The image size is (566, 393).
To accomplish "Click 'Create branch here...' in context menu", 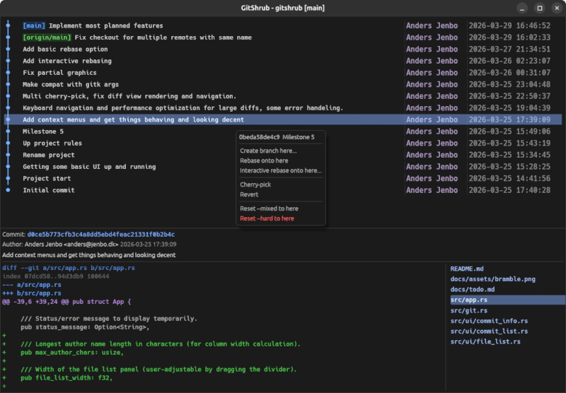I will (x=268, y=151).
